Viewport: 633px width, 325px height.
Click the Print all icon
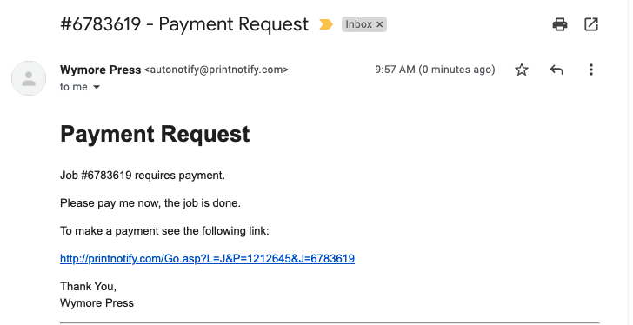coord(560,24)
